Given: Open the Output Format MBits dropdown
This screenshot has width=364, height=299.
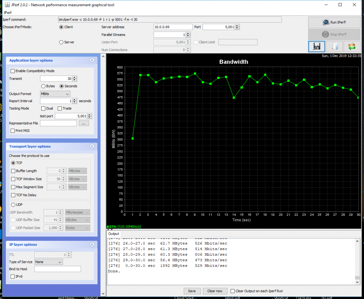Looking at the screenshot, I should [x=55, y=94].
